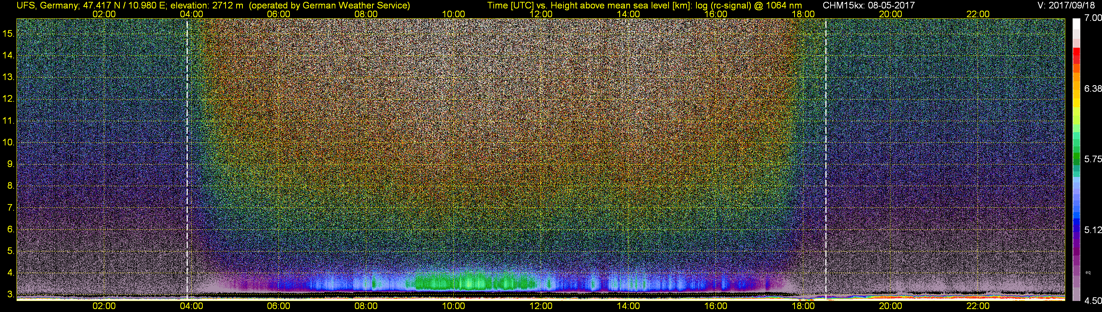1102x312 pixels.
Task: Click the '06:00' label on the top time axis
Action: click(x=278, y=14)
